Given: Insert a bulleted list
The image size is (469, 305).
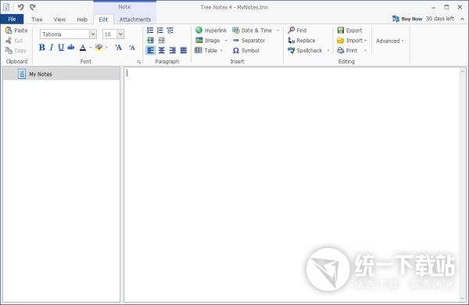Looking at the screenshot, I should pos(150,30).
